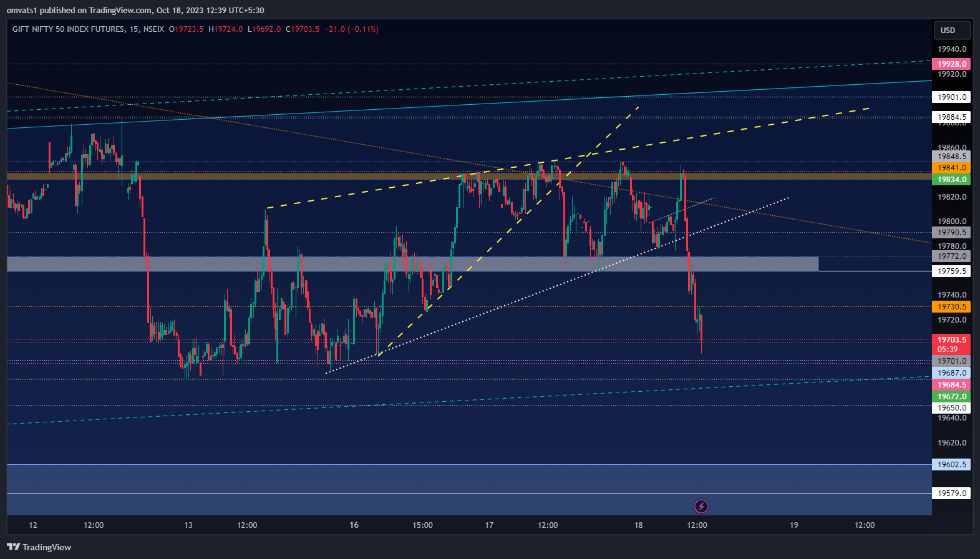Click date 19 on time axis
Image resolution: width=980 pixels, height=559 pixels.
coord(793,525)
